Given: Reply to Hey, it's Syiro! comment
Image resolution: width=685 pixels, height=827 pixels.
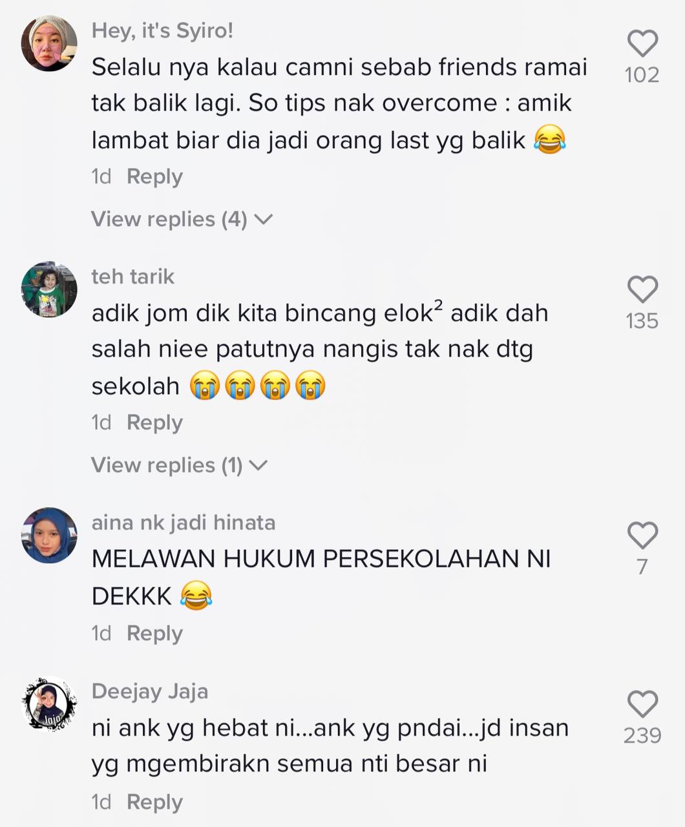Looking at the screenshot, I should (154, 176).
